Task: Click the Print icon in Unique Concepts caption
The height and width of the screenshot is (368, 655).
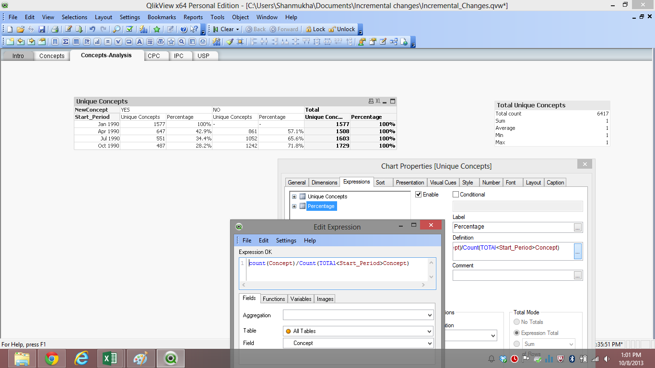Action: pyautogui.click(x=371, y=101)
